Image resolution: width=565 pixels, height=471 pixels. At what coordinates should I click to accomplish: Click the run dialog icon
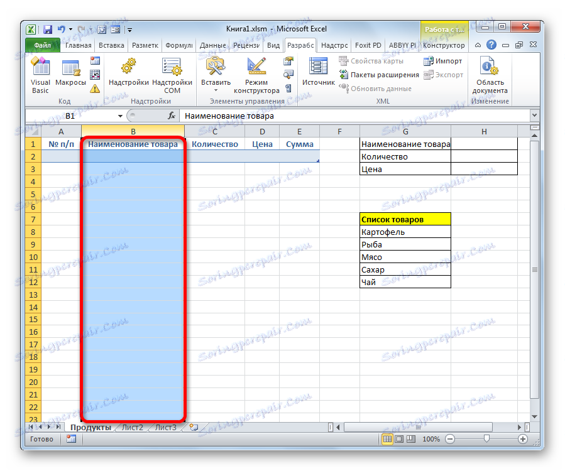(x=288, y=88)
